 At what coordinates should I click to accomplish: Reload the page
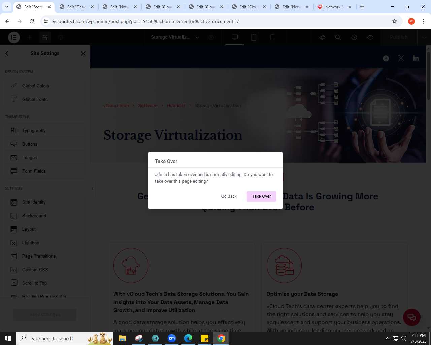click(32, 21)
